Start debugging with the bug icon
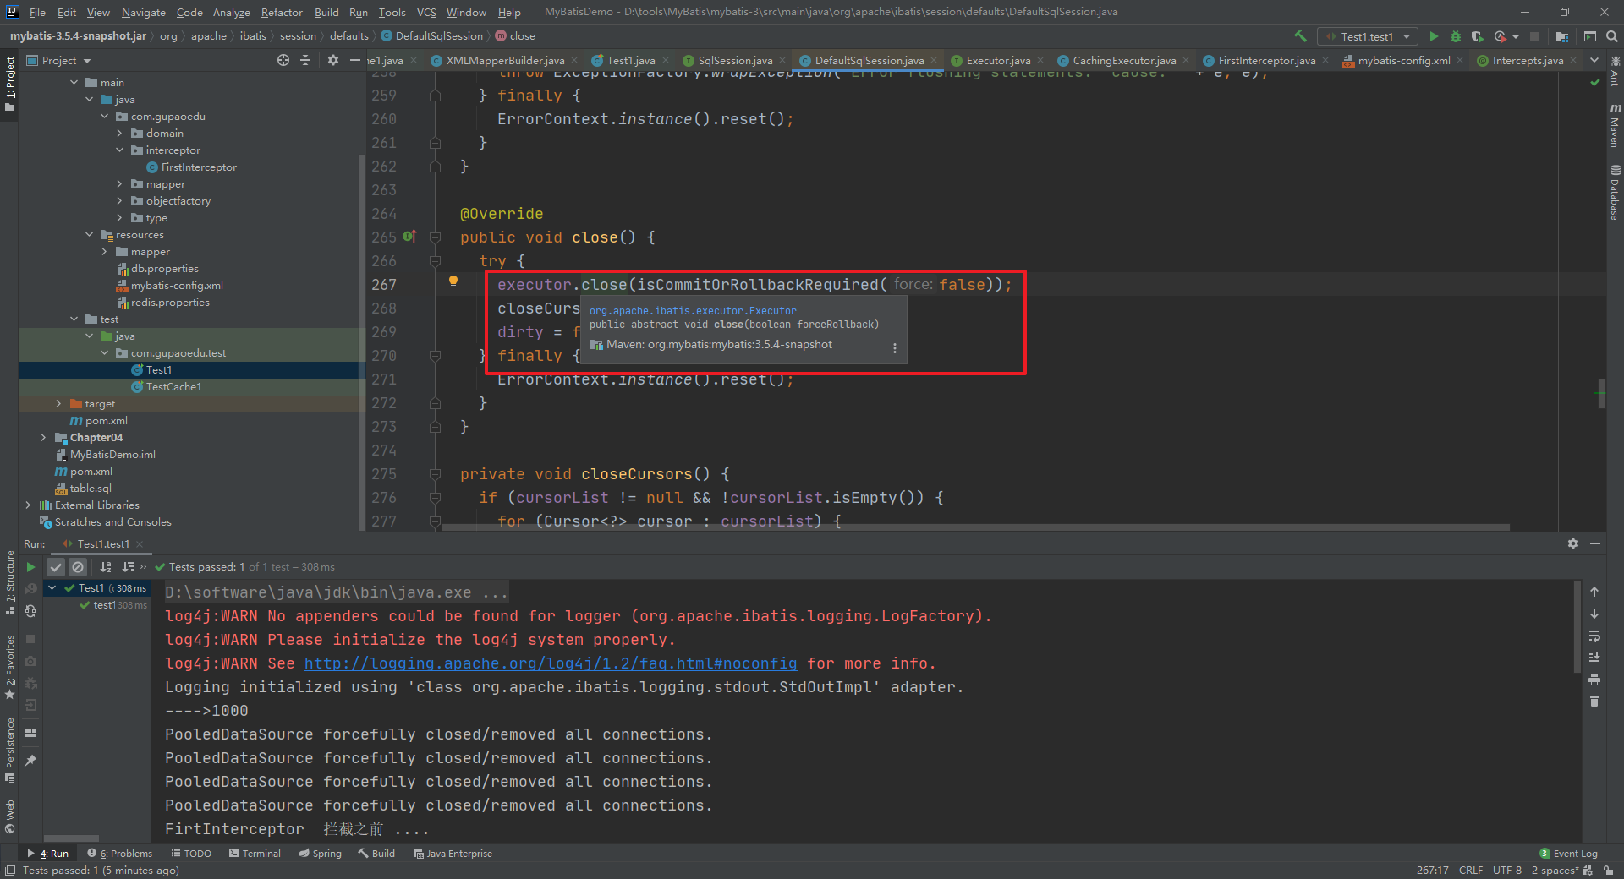 [x=1456, y=36]
